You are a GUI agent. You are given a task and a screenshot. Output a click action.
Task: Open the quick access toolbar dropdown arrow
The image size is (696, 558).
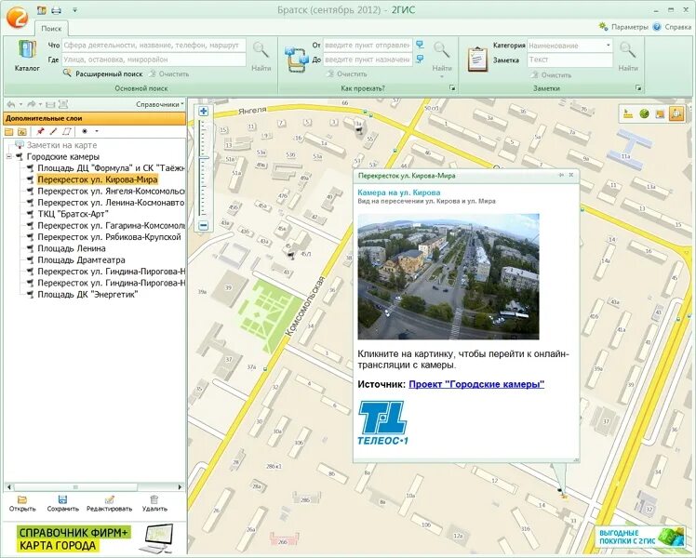point(74,10)
